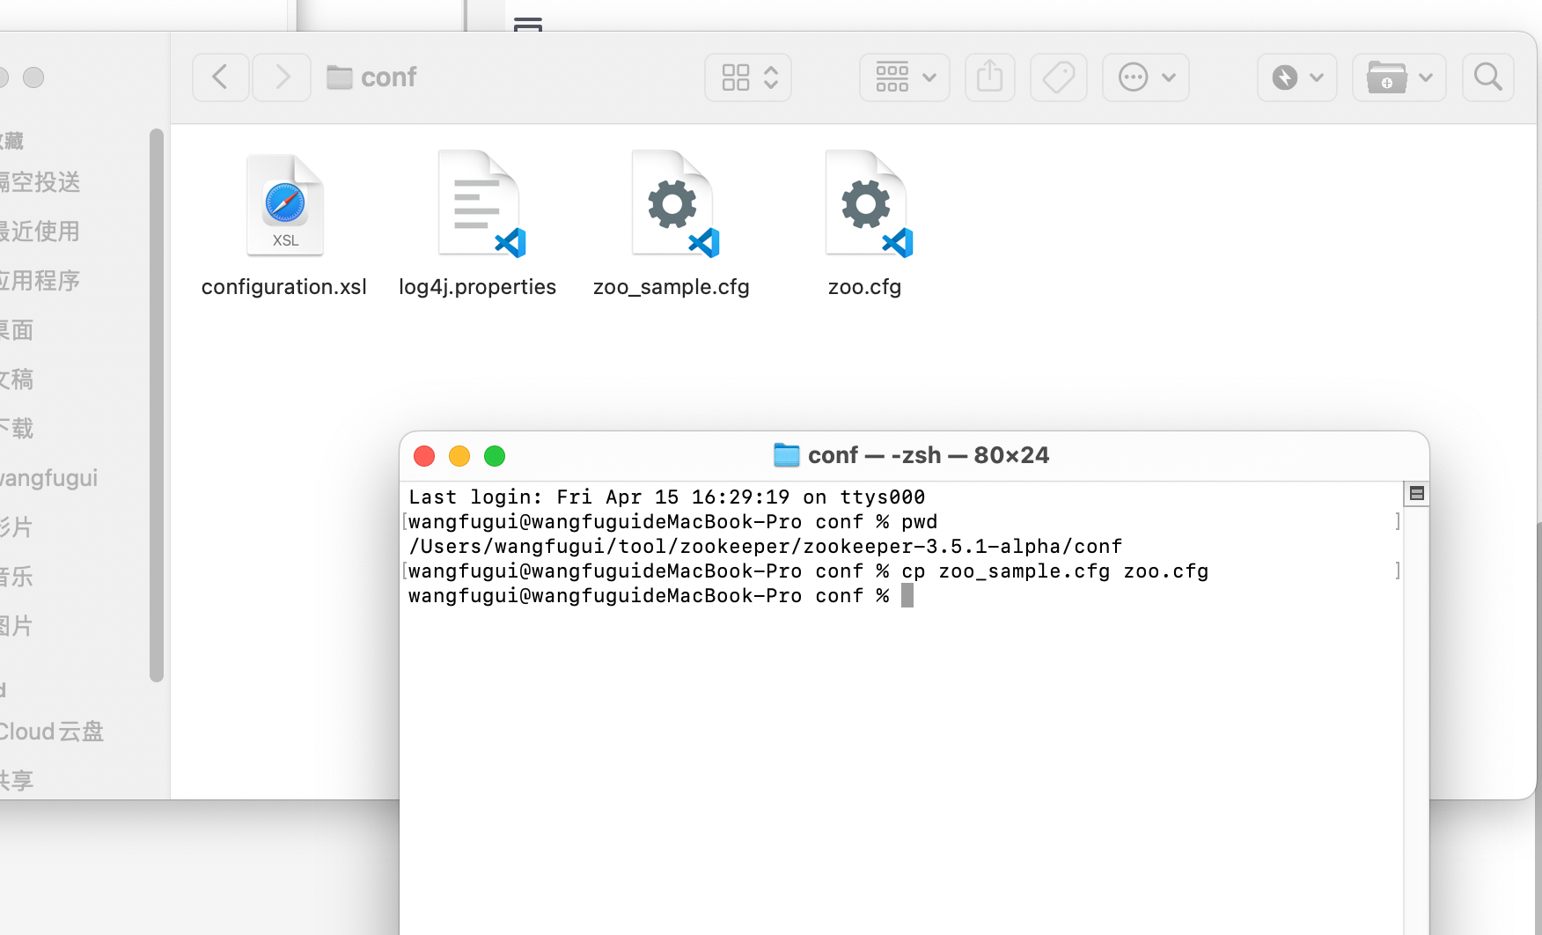
Task: Open the Finder group-by options dropdown
Action: click(905, 77)
